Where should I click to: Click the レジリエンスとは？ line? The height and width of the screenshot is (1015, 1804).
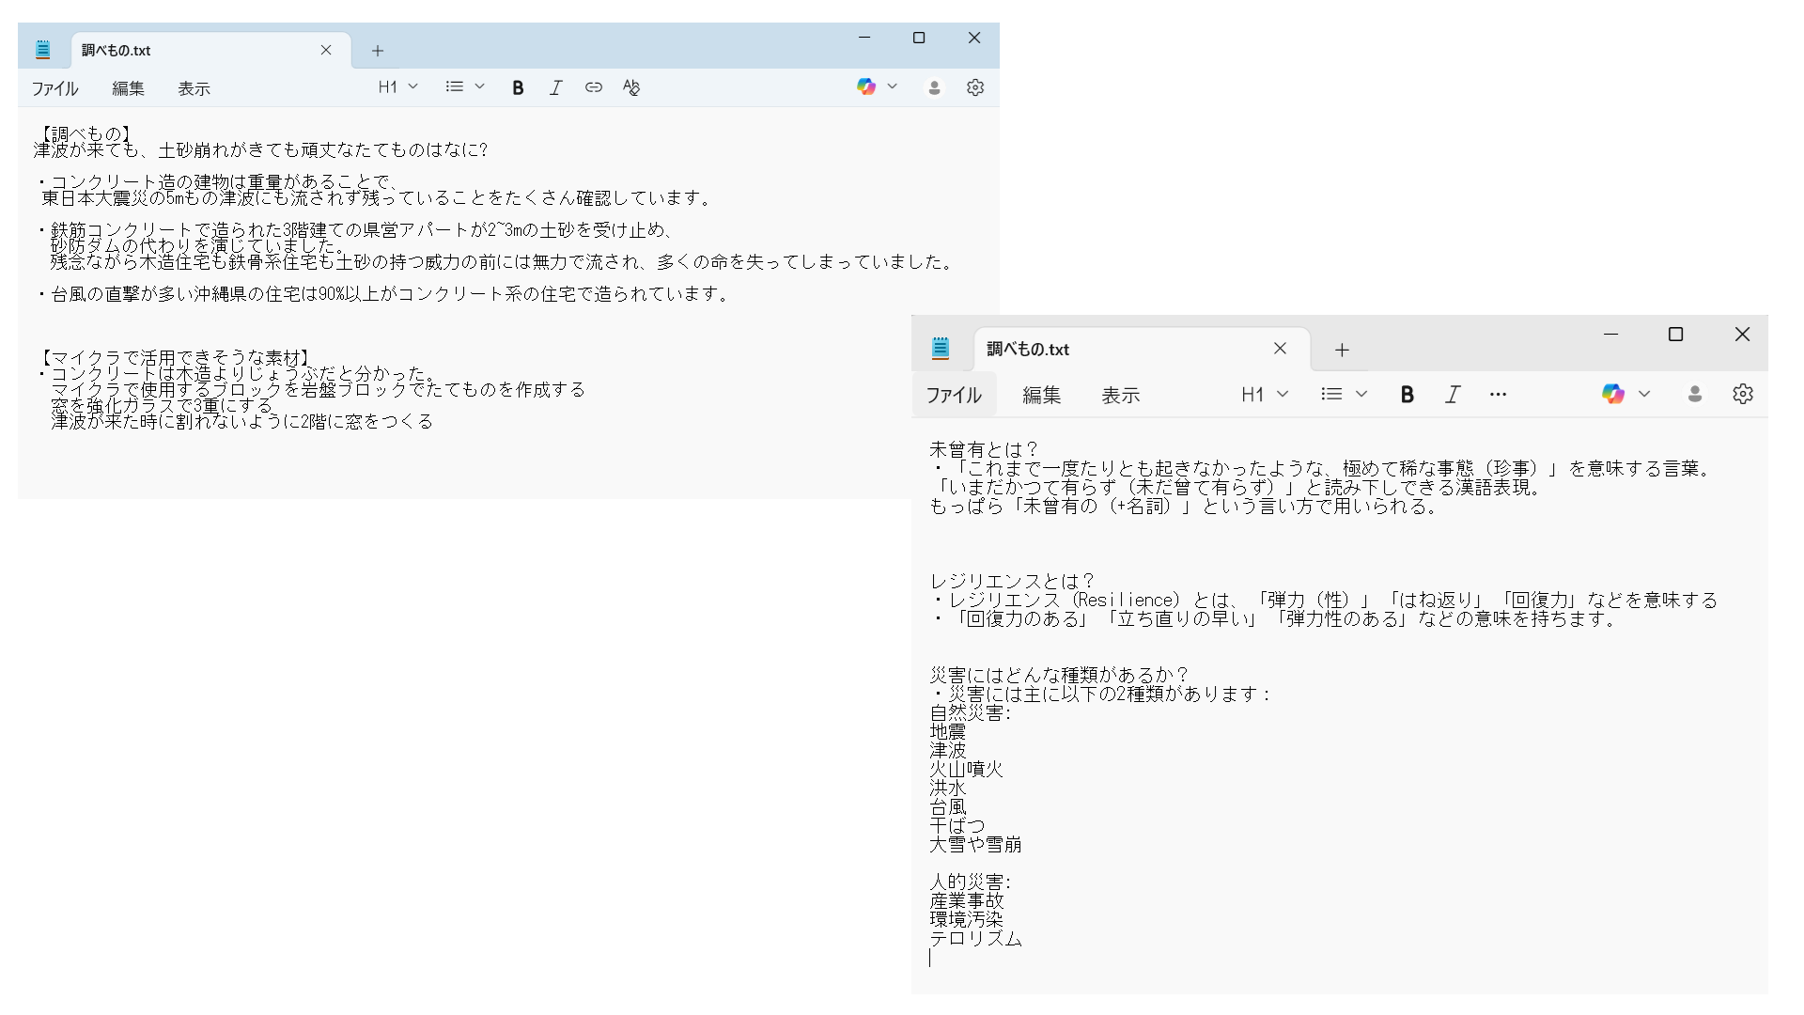click(1013, 582)
